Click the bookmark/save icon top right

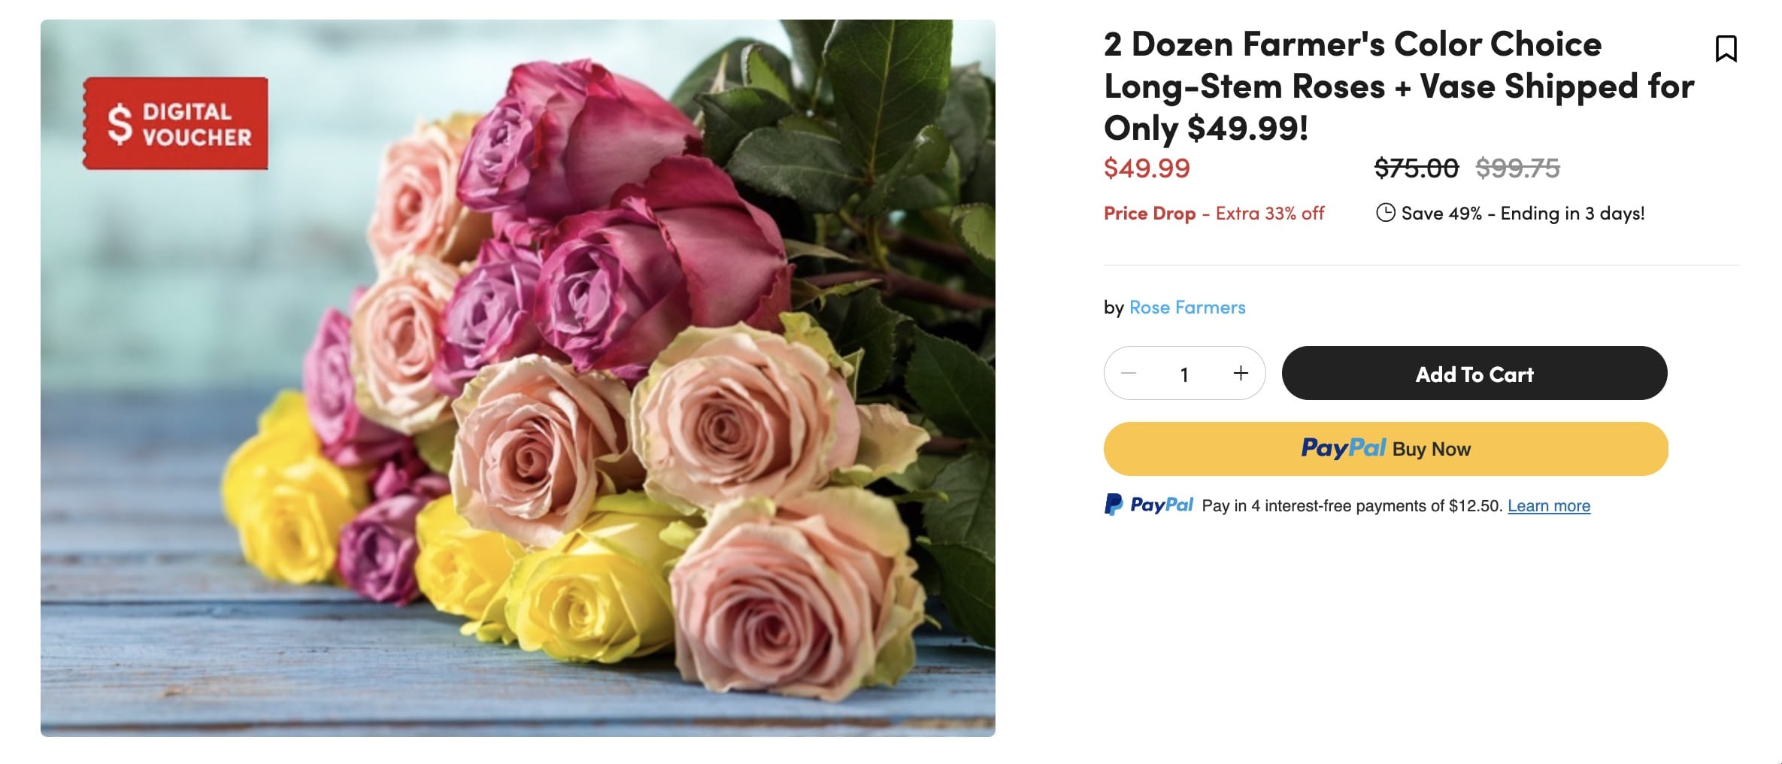tap(1727, 47)
